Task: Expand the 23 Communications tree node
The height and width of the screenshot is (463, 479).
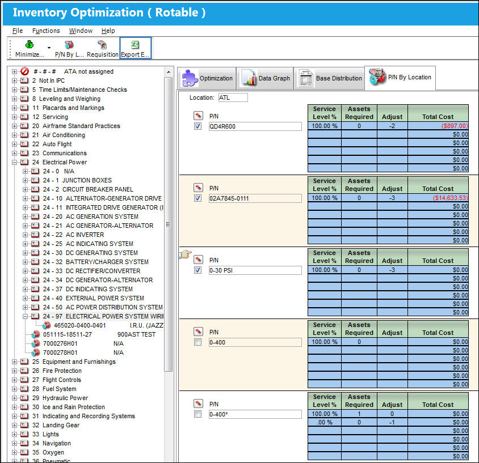Action: tap(14, 153)
